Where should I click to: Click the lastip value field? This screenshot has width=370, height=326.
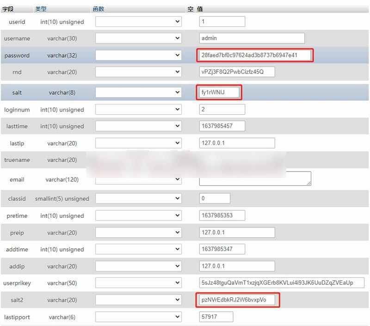[237, 143]
